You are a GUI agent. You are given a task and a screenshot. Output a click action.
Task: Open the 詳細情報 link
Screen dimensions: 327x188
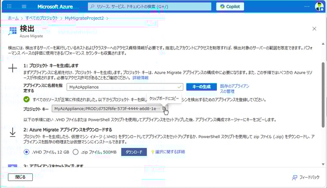click(x=141, y=78)
